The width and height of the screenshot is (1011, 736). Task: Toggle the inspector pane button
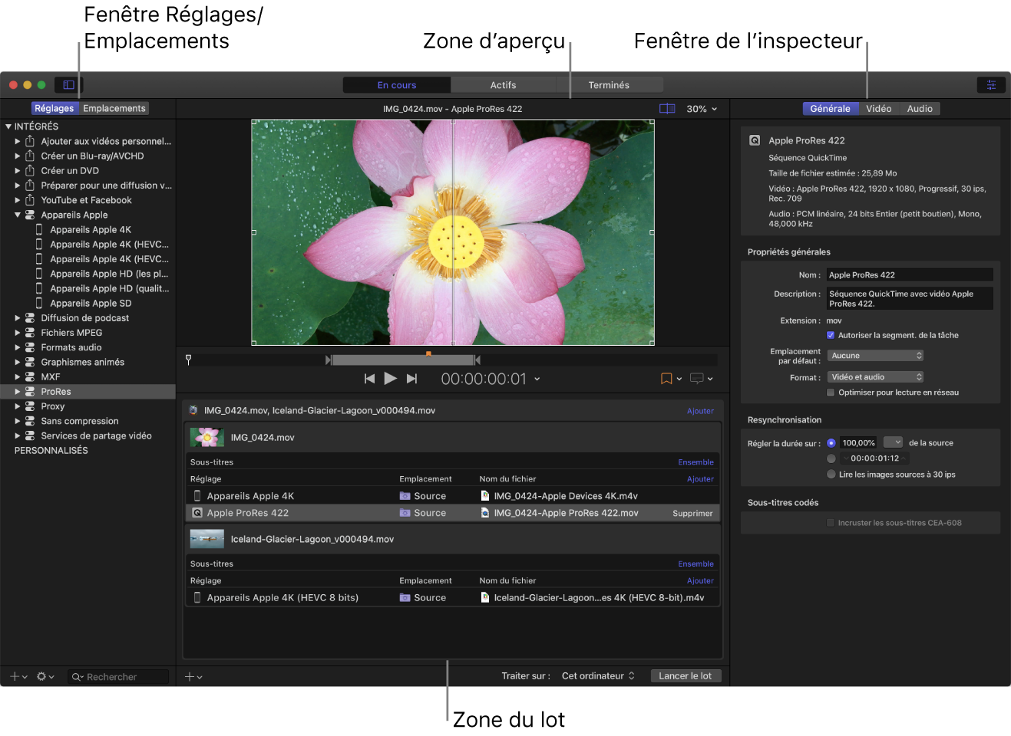pos(991,85)
